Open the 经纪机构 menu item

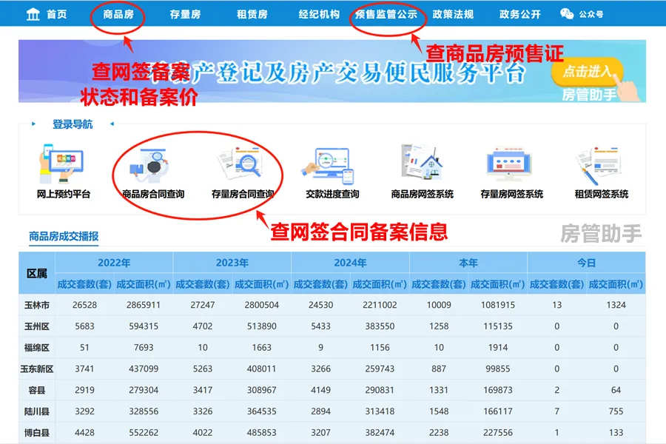tap(319, 14)
